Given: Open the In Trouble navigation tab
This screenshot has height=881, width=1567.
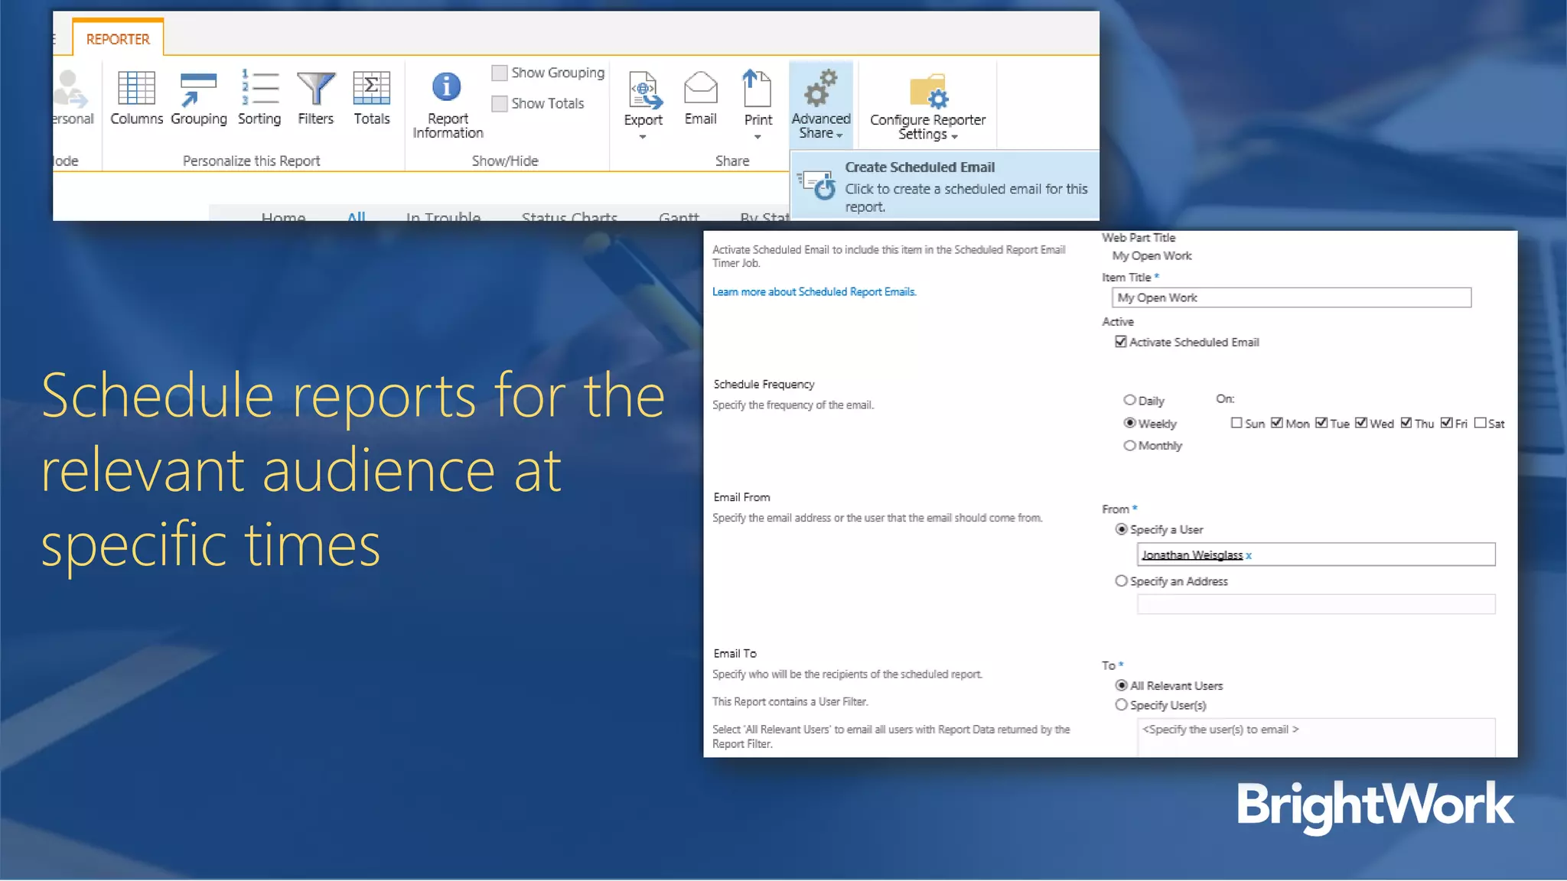Looking at the screenshot, I should [443, 216].
